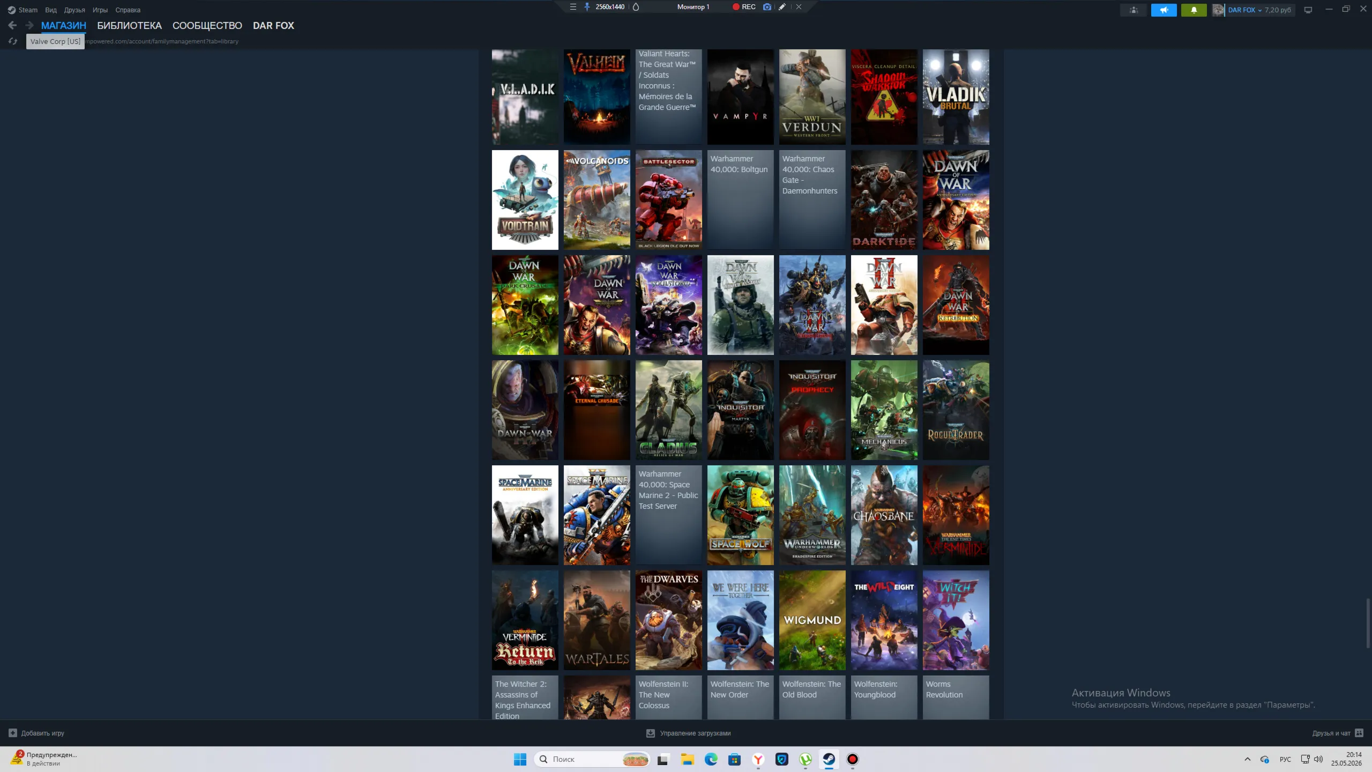Open the recorder pencil drawing tool
This screenshot has height=772, width=1372.
(x=782, y=7)
